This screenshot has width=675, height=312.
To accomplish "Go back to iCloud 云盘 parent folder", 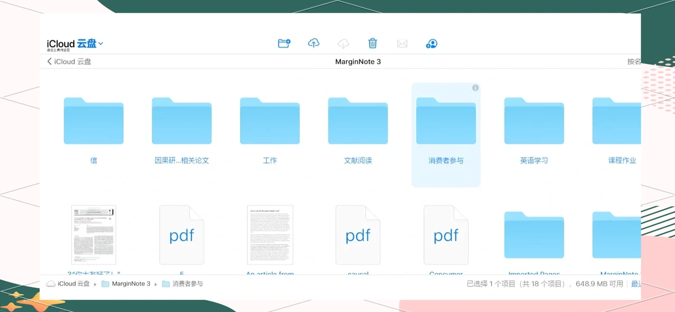I will (x=69, y=61).
